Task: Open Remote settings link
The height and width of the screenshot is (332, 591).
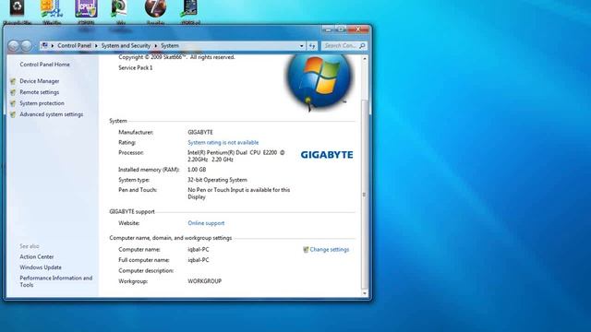Action: point(39,92)
